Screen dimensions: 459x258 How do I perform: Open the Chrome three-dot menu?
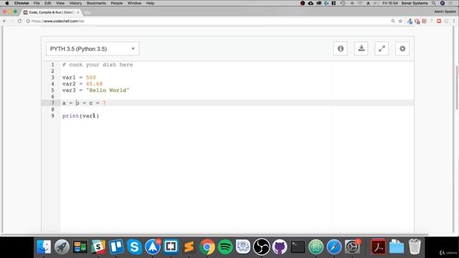(x=454, y=21)
